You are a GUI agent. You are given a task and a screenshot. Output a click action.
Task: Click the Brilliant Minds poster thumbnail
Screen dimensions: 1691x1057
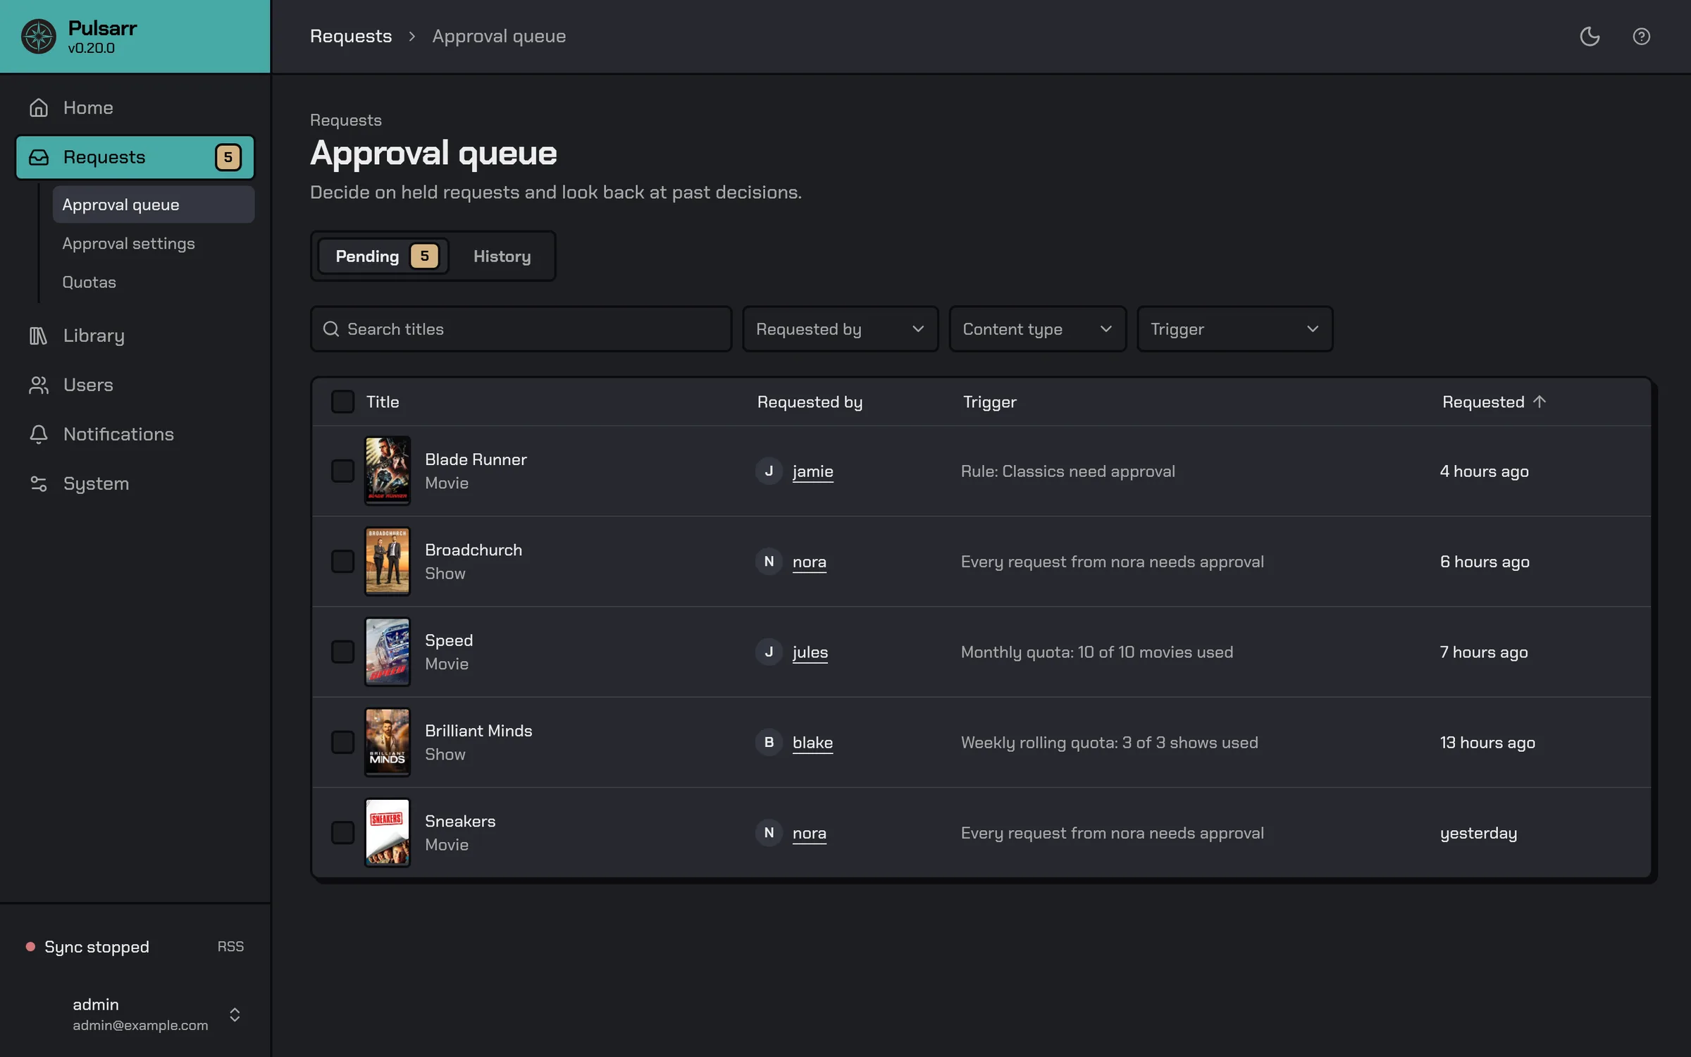click(x=387, y=742)
